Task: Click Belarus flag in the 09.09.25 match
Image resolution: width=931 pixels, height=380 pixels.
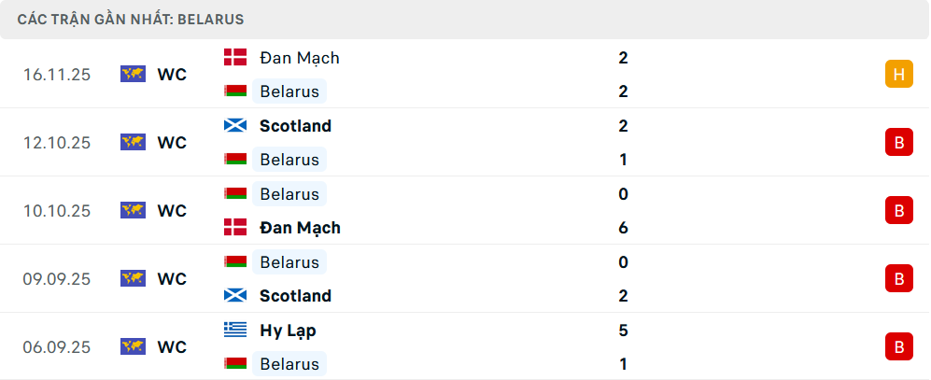Action: coord(235,261)
